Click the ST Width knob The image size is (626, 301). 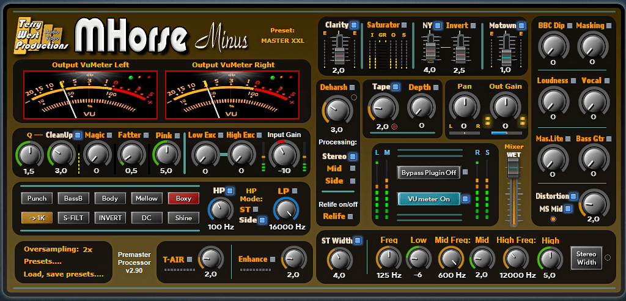[339, 259]
